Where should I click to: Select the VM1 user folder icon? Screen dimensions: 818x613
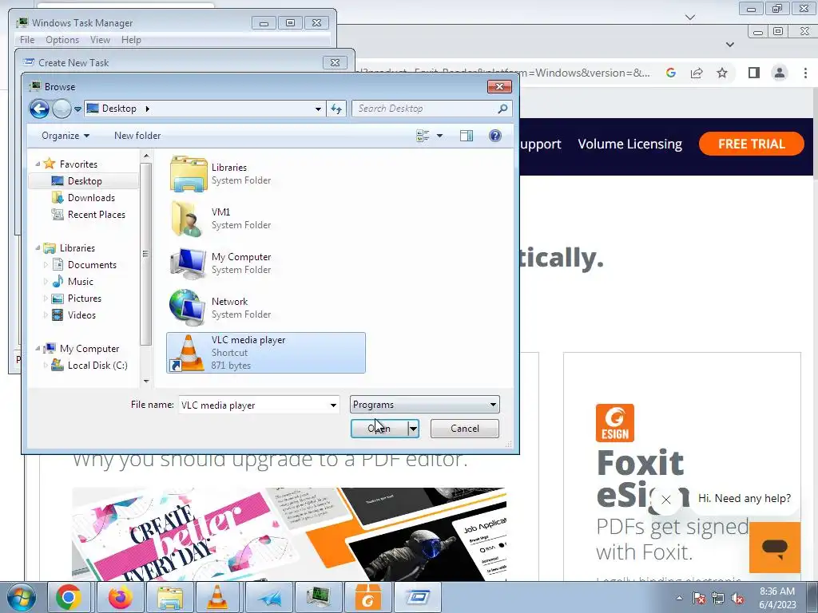(x=188, y=219)
